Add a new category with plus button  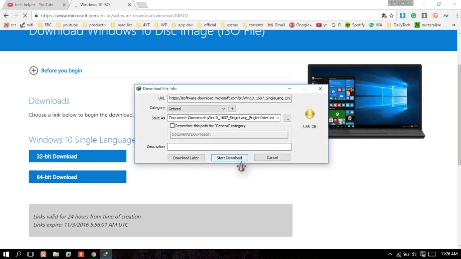(x=232, y=109)
